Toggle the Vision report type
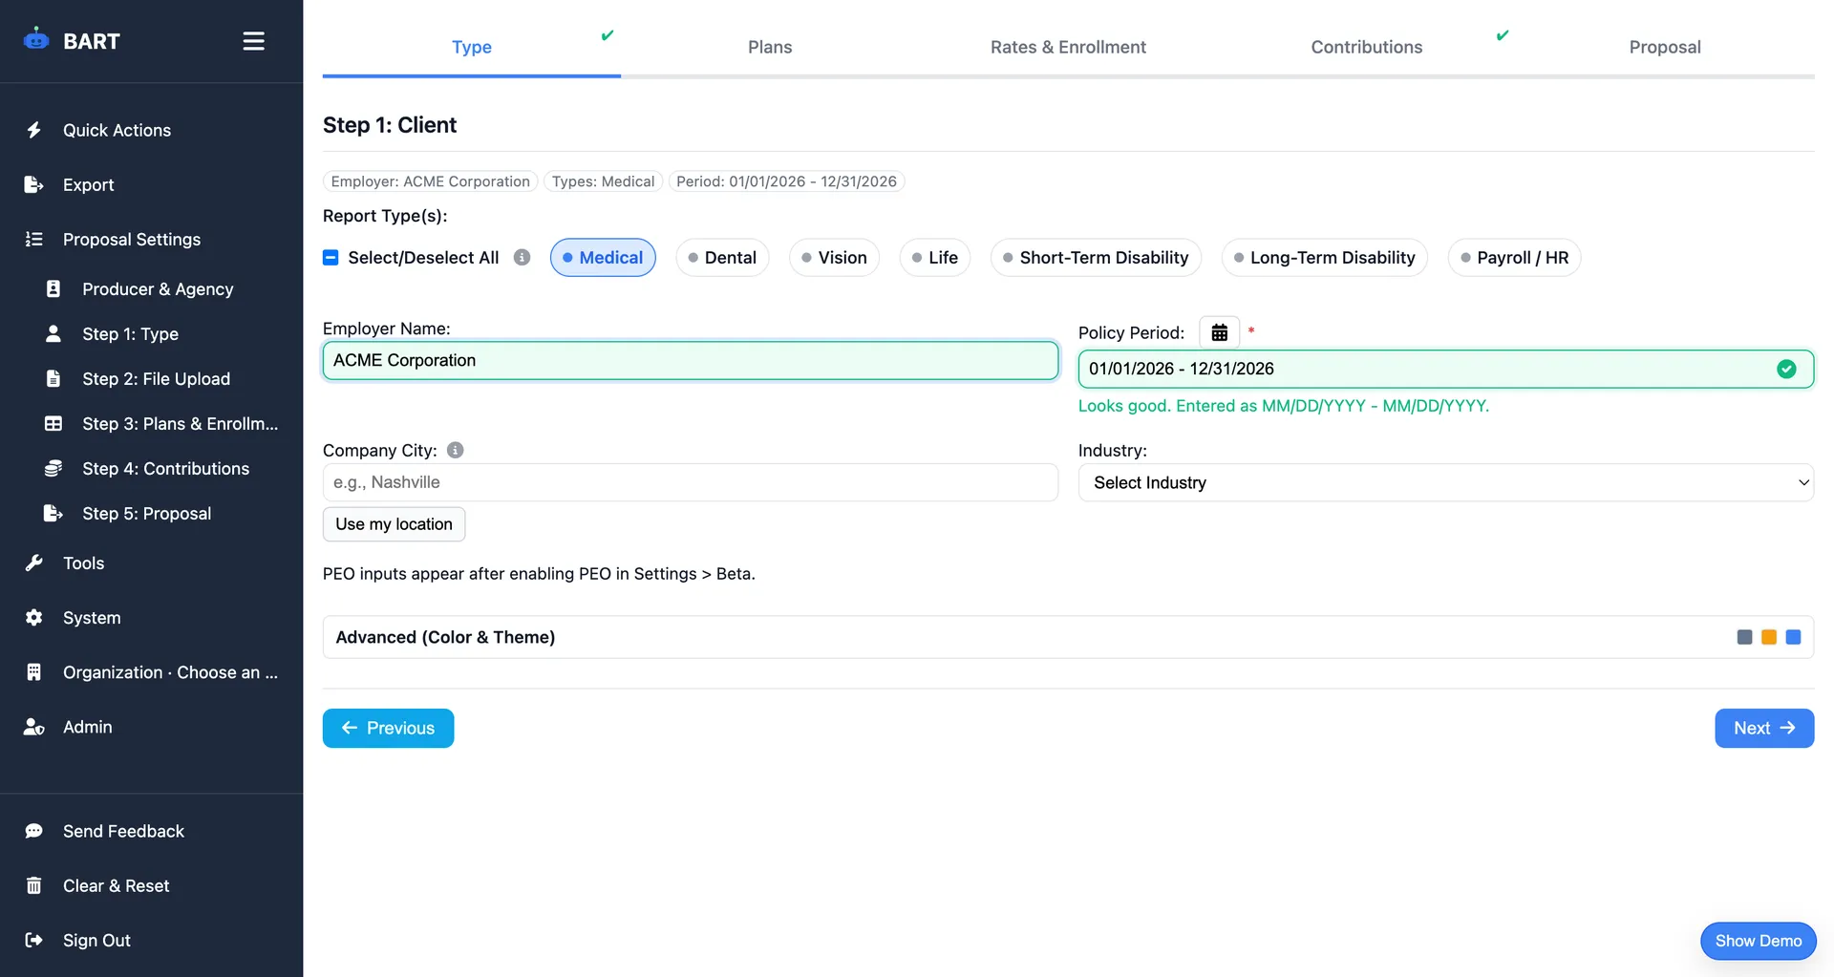 834,257
